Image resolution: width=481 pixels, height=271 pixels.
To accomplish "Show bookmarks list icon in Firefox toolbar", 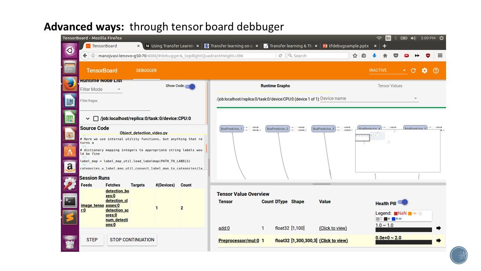I will click(x=364, y=55).
